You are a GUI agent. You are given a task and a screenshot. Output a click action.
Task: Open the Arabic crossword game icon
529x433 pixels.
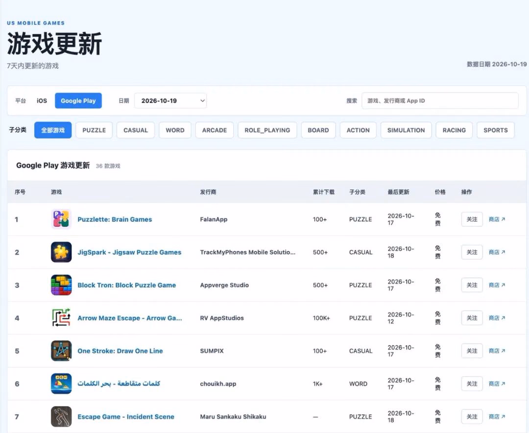coord(61,384)
